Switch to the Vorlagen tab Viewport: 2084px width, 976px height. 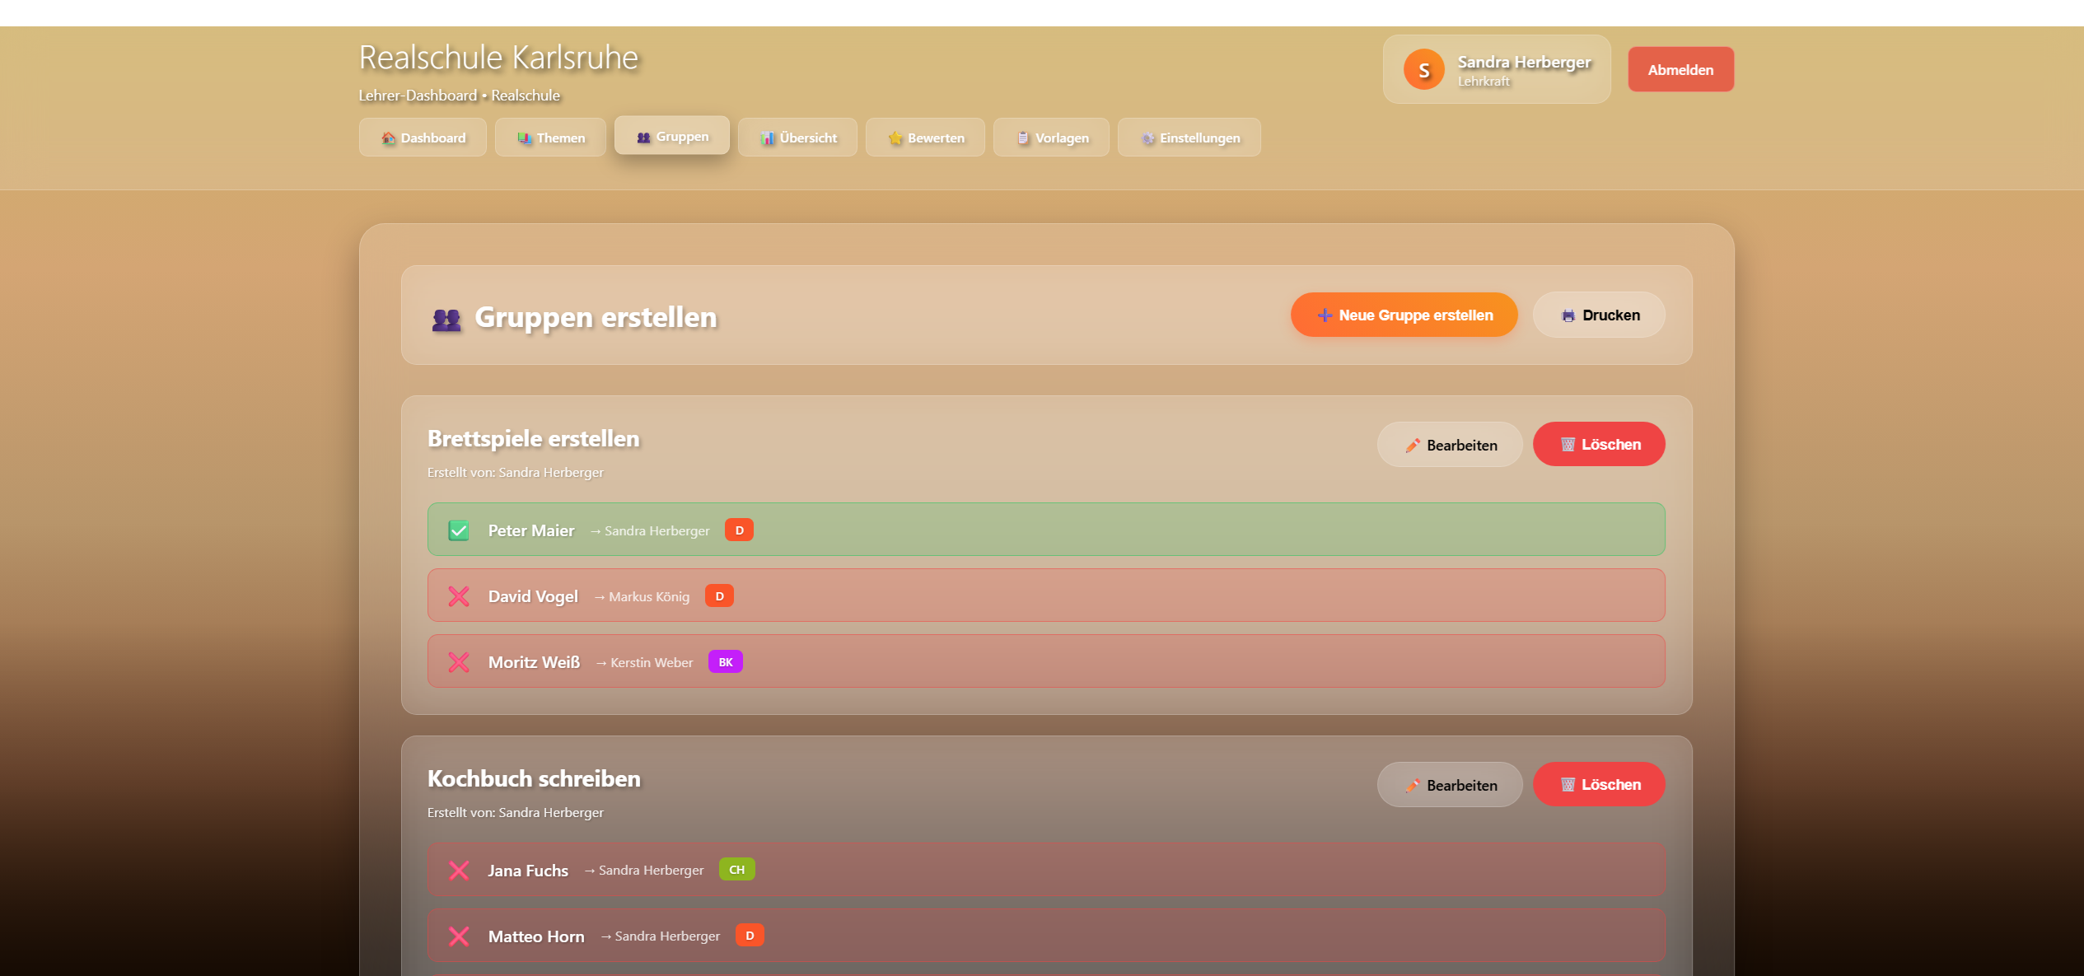click(1051, 138)
